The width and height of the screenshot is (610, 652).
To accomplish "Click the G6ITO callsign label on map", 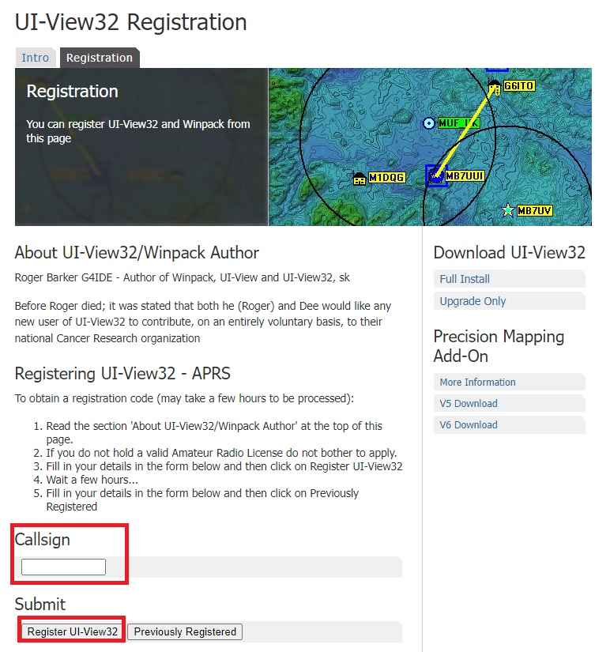I will pos(519,85).
